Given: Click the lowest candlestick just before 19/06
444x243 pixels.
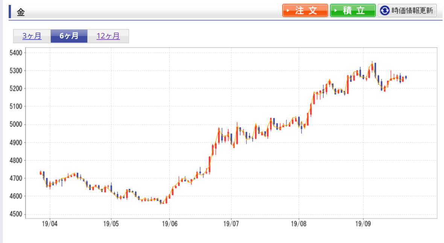Looking at the screenshot, I should [x=161, y=202].
